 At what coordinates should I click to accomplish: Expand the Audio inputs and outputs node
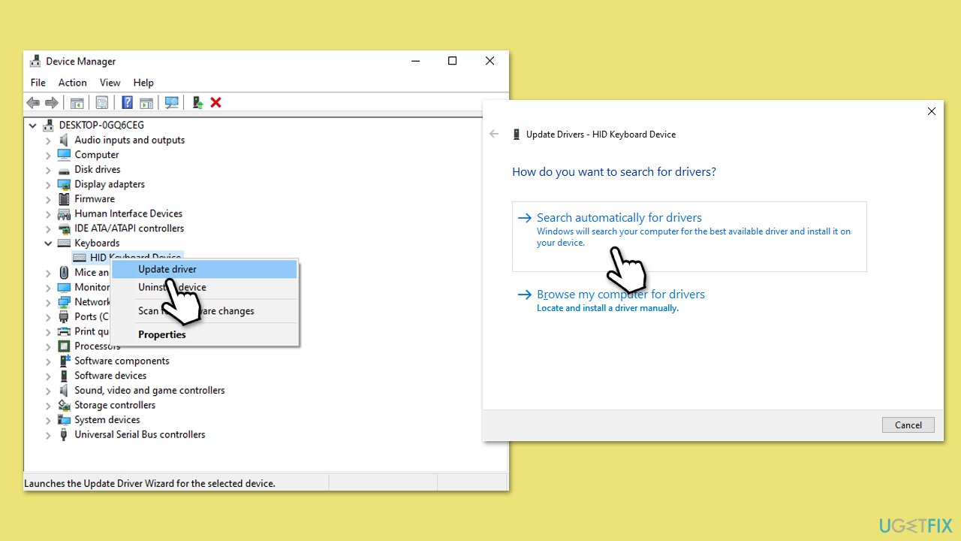click(x=48, y=141)
